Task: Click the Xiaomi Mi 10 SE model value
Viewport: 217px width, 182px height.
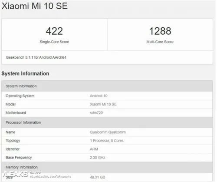Action: pos(103,104)
